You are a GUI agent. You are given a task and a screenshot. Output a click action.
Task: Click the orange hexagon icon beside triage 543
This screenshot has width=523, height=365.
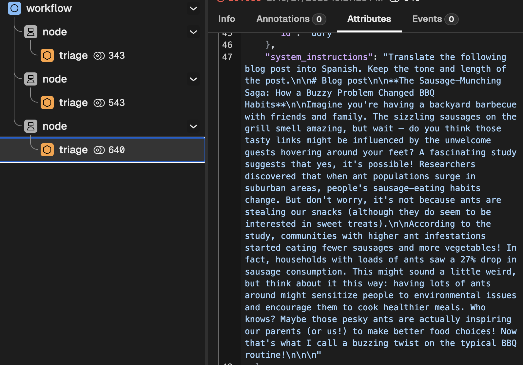[47, 103]
